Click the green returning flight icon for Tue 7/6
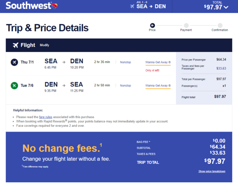 [x=15, y=85]
